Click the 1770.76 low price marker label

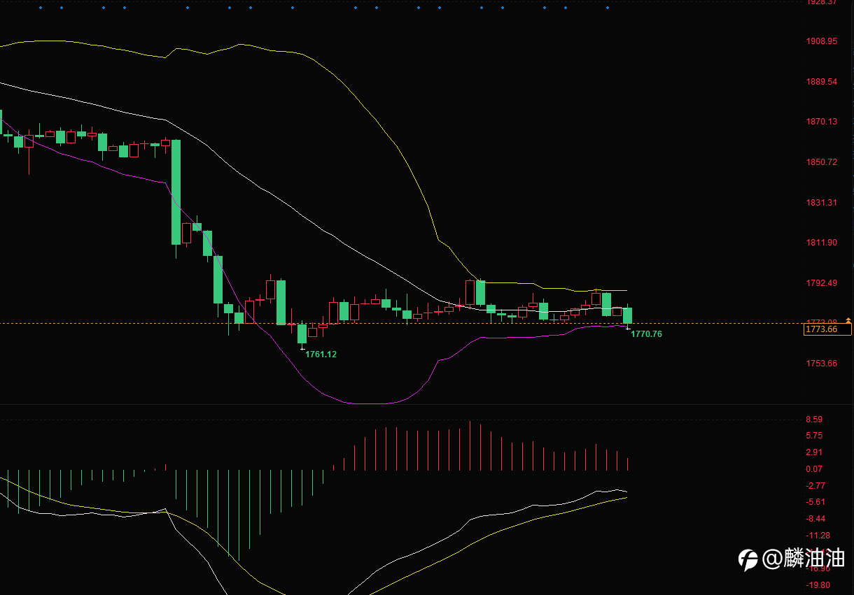coord(646,334)
